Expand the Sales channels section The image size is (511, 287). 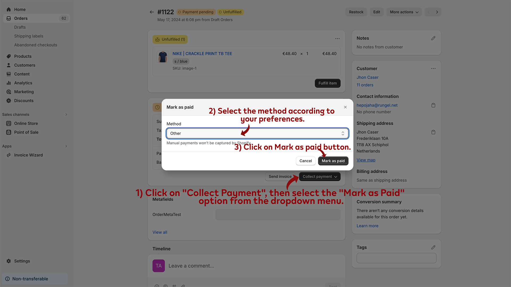point(66,115)
